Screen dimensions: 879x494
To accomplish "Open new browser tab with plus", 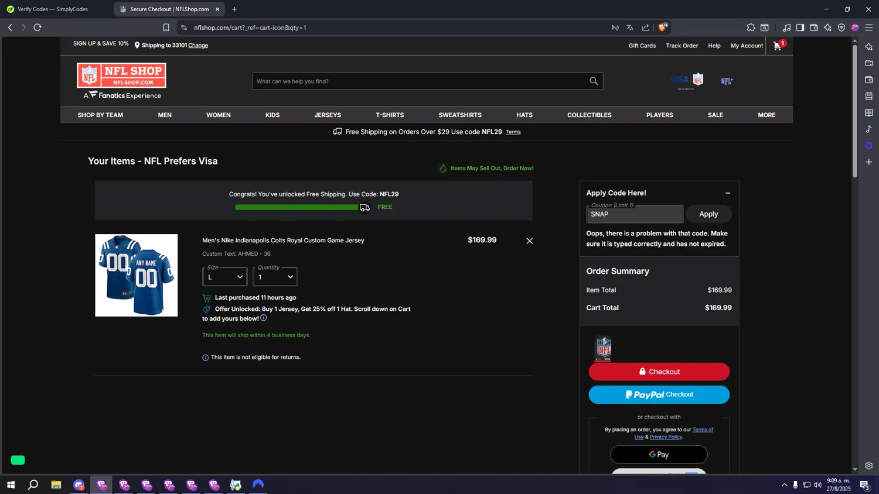I will tap(234, 9).
